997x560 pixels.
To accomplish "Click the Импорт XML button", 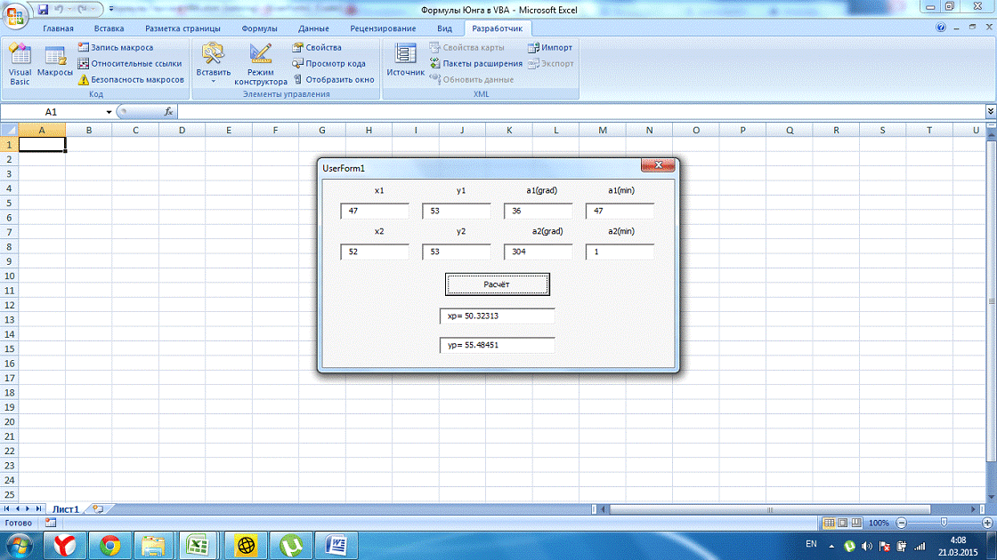I will click(x=550, y=47).
